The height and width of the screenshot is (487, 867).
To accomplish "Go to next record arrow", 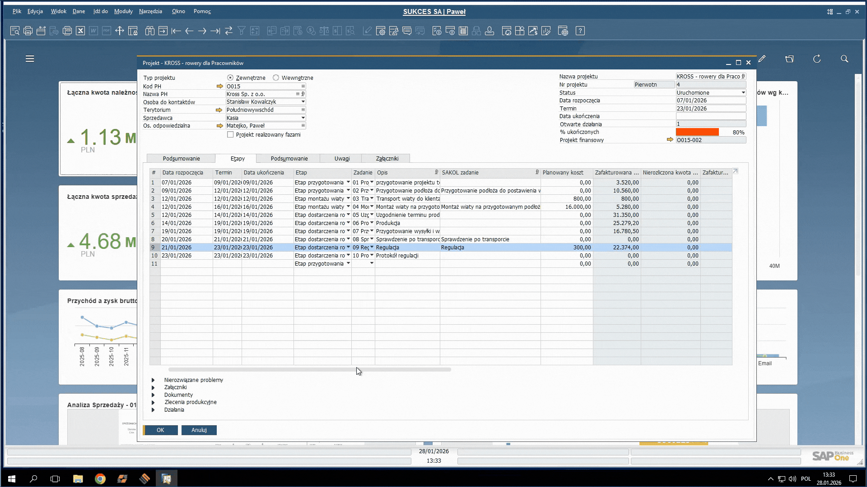I will pos(202,31).
